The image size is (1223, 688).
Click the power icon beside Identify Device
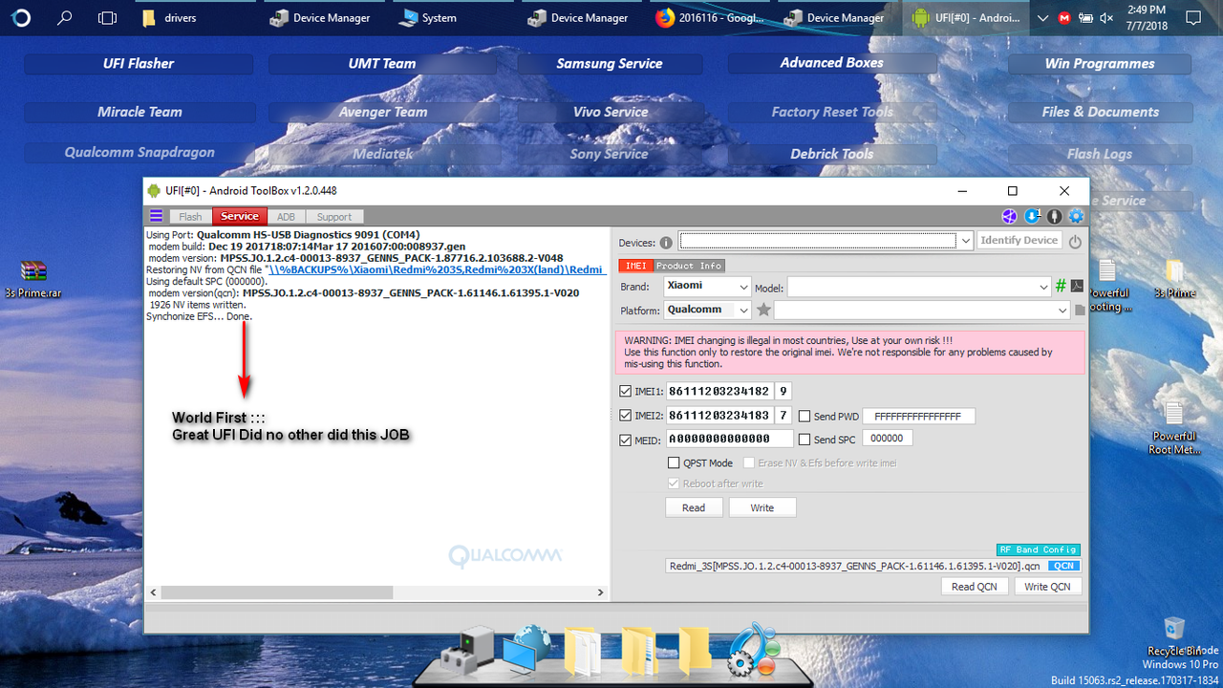[x=1075, y=242]
